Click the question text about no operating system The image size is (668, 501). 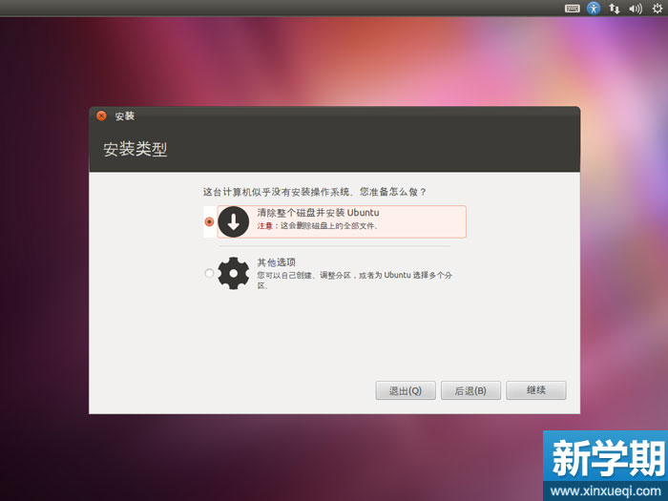point(314,192)
